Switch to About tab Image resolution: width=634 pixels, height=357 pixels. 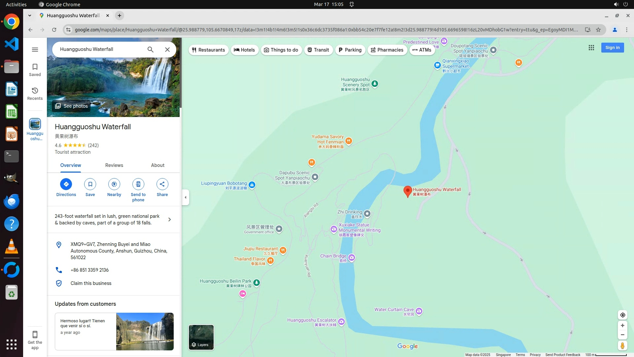(x=158, y=165)
